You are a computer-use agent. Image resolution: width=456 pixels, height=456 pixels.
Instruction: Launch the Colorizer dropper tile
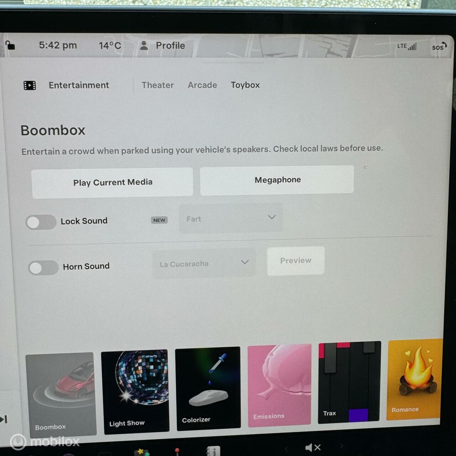[x=208, y=388]
